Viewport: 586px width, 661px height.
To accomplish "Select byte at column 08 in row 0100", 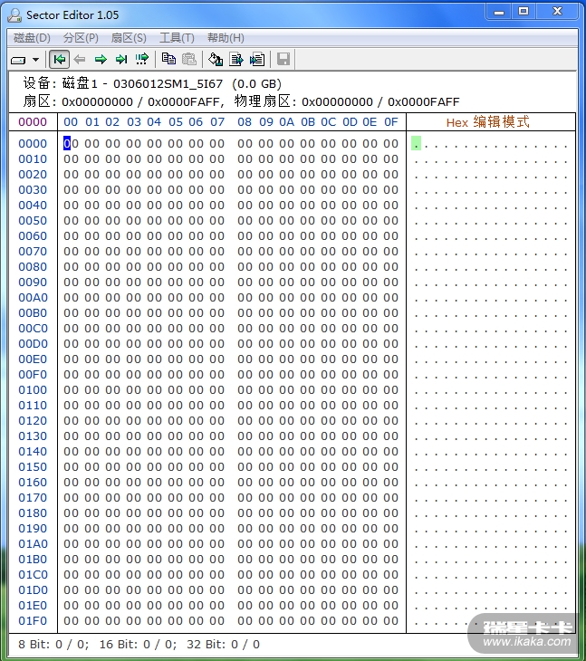I will click(x=245, y=390).
